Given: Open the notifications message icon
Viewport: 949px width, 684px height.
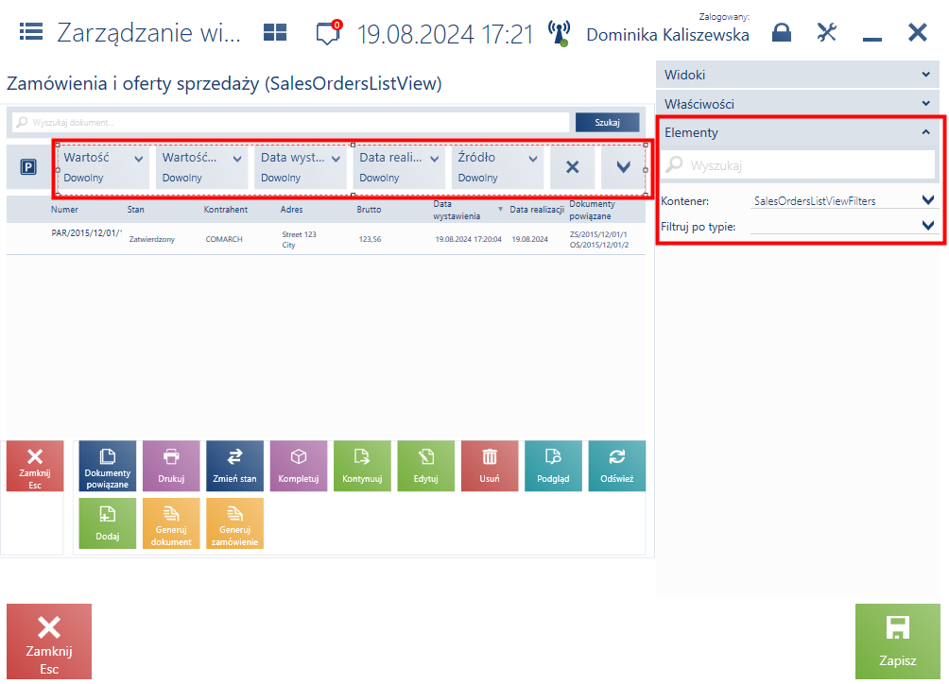Looking at the screenshot, I should pos(329,33).
